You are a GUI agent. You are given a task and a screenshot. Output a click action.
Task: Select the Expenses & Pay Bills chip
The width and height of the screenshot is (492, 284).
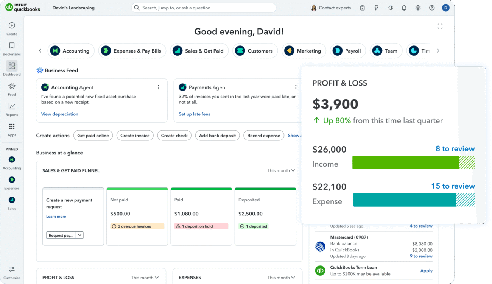[132, 51]
